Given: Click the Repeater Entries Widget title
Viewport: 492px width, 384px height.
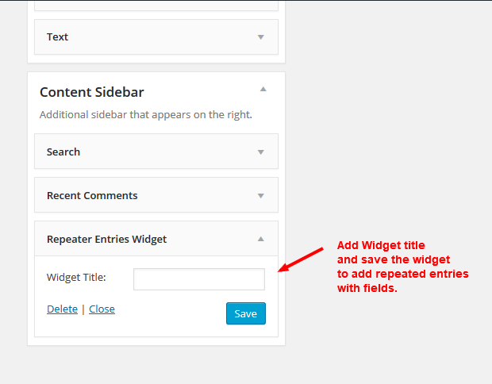Looking at the screenshot, I should (x=106, y=239).
